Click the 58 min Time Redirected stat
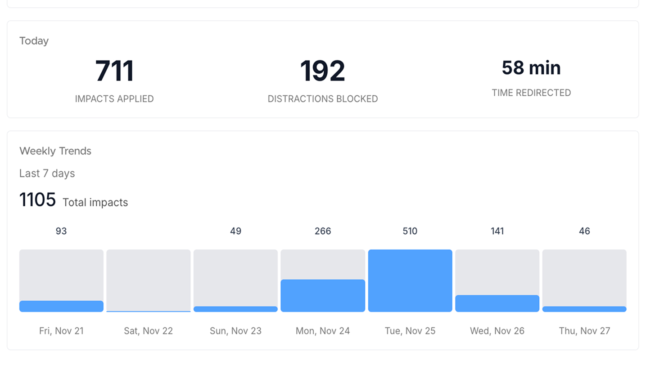646x365 pixels. 531,67
